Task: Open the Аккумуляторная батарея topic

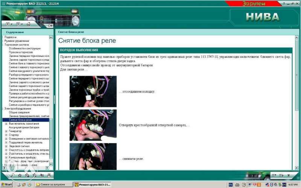Action: click(x=24, y=127)
